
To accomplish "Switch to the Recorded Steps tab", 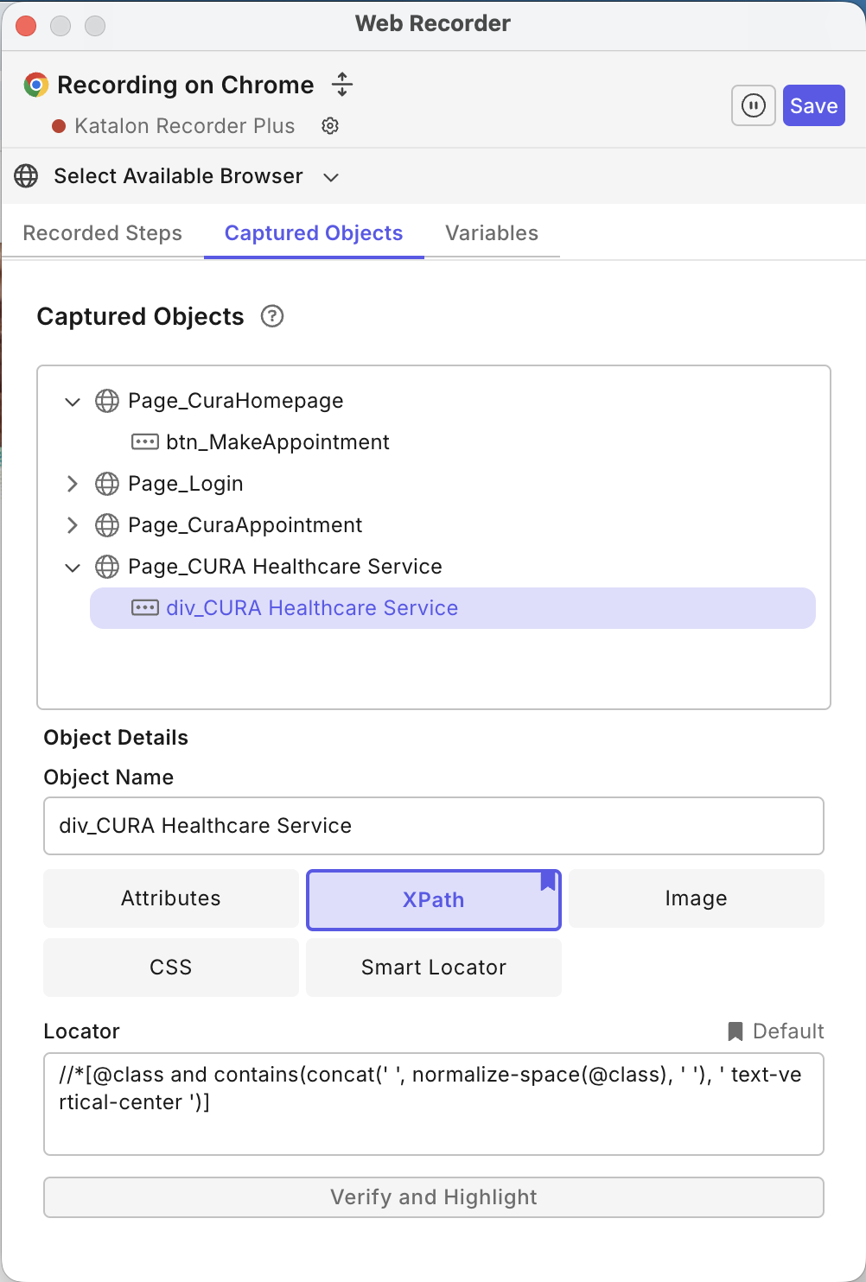I will [102, 233].
